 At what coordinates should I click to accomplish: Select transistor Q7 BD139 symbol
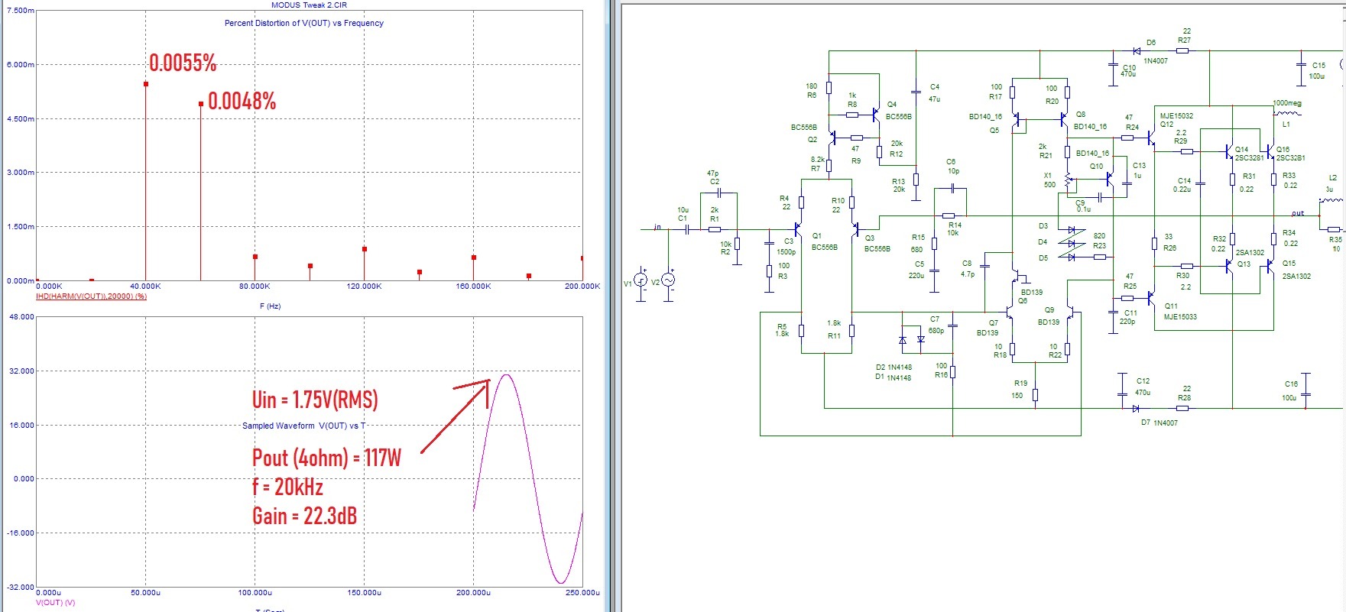[1009, 312]
